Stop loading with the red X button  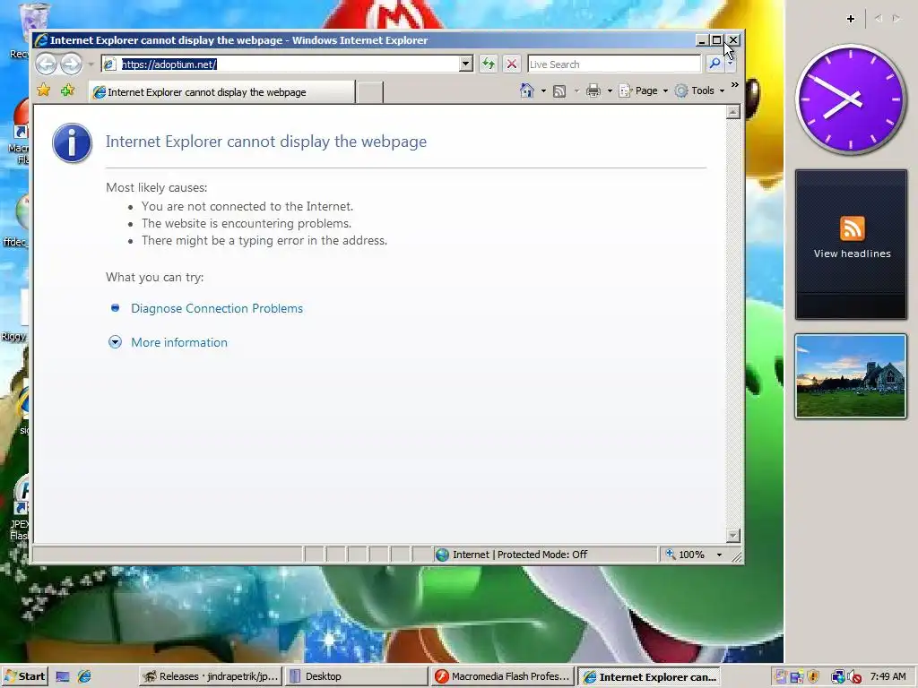click(x=512, y=64)
